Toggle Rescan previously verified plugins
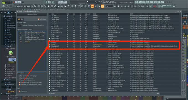The image size is (188, 100). 19,76
